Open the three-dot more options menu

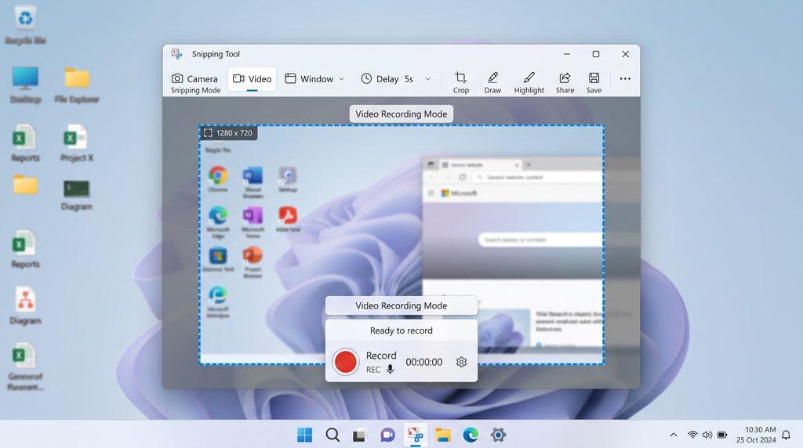(625, 79)
